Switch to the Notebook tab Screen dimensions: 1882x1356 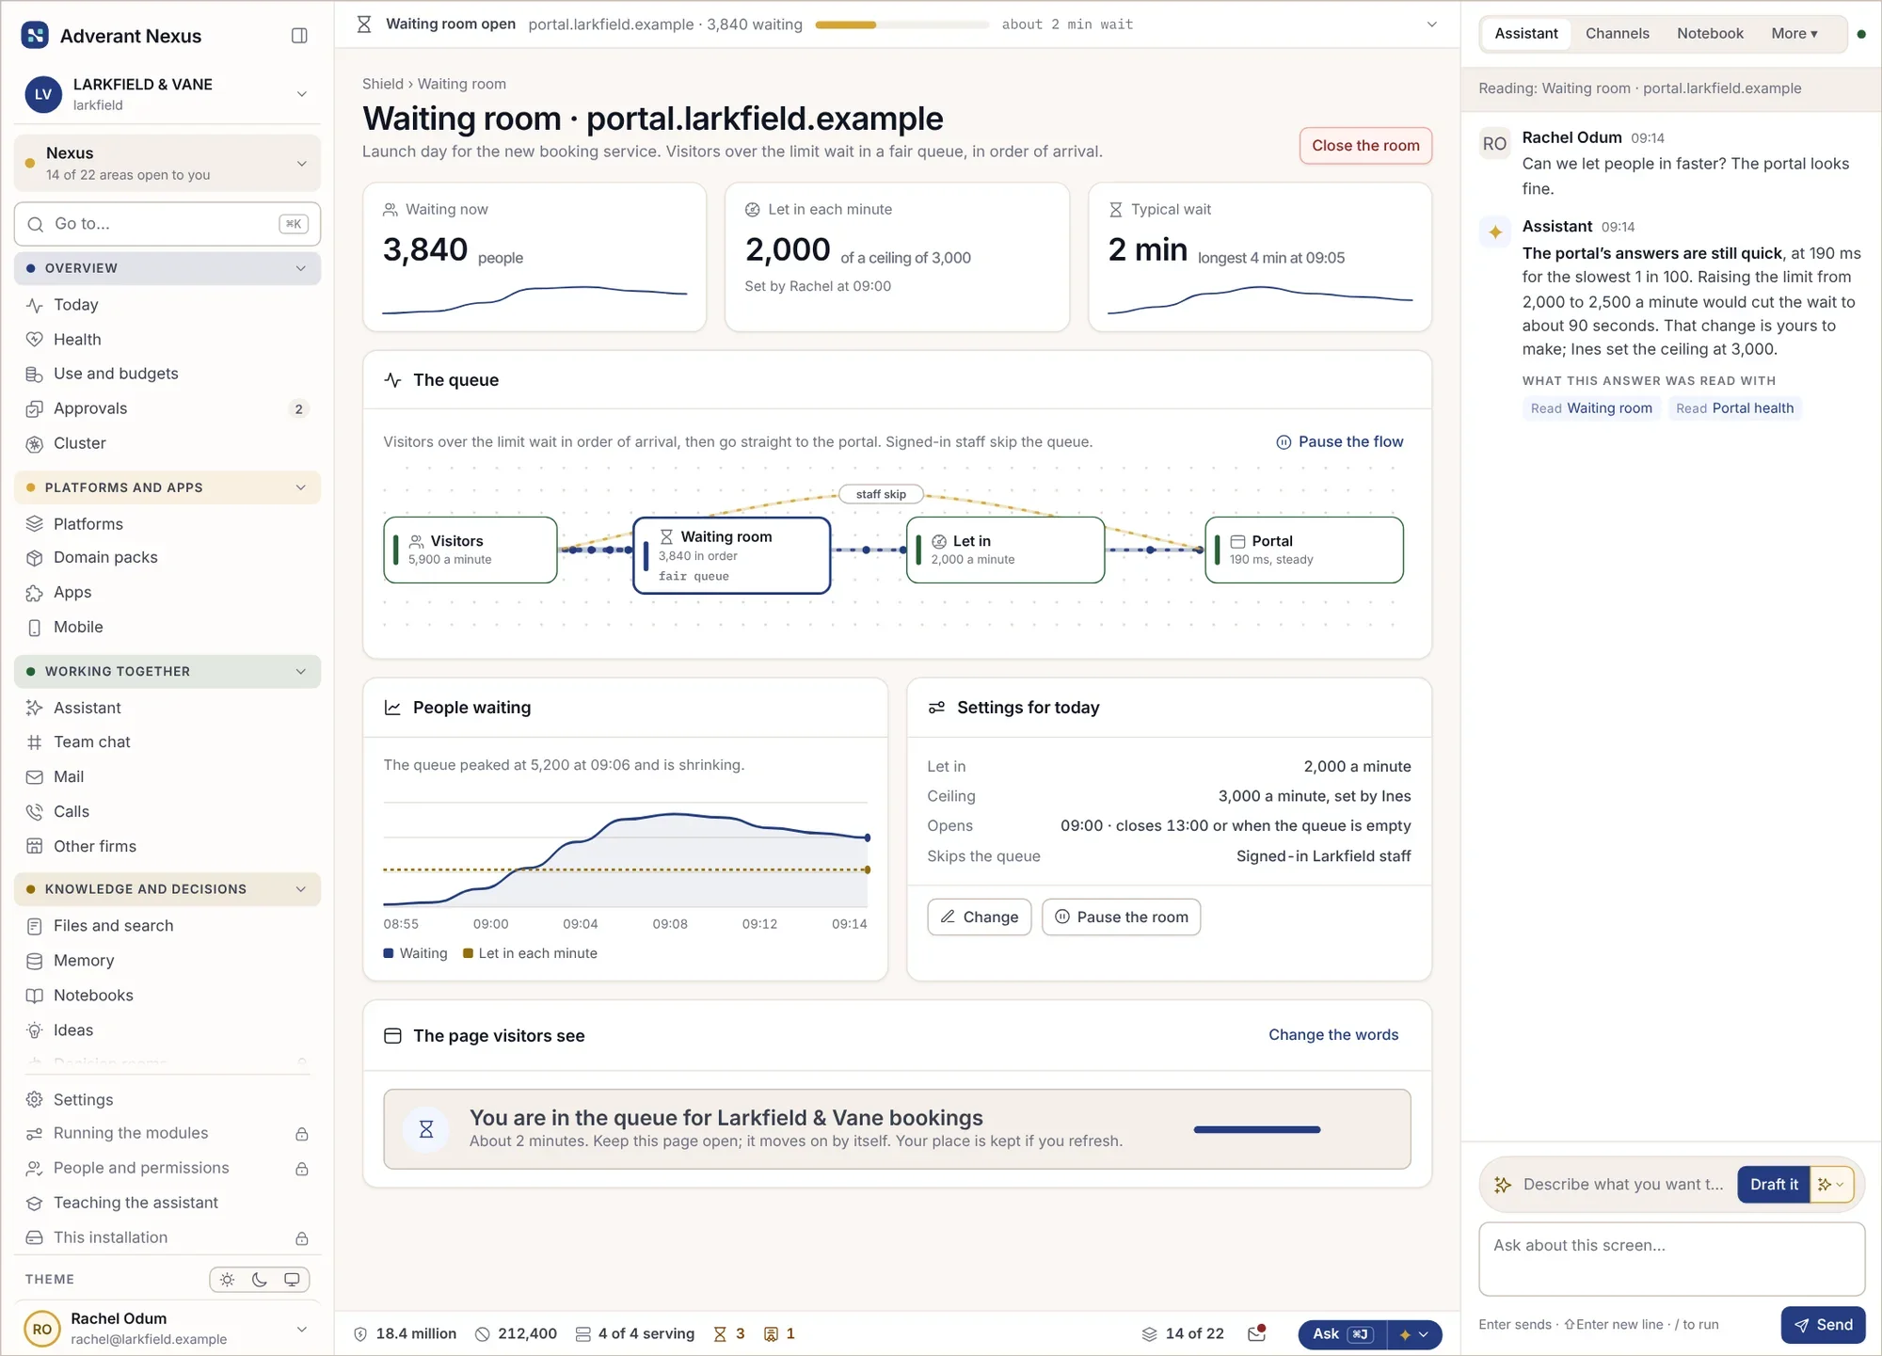[1710, 34]
